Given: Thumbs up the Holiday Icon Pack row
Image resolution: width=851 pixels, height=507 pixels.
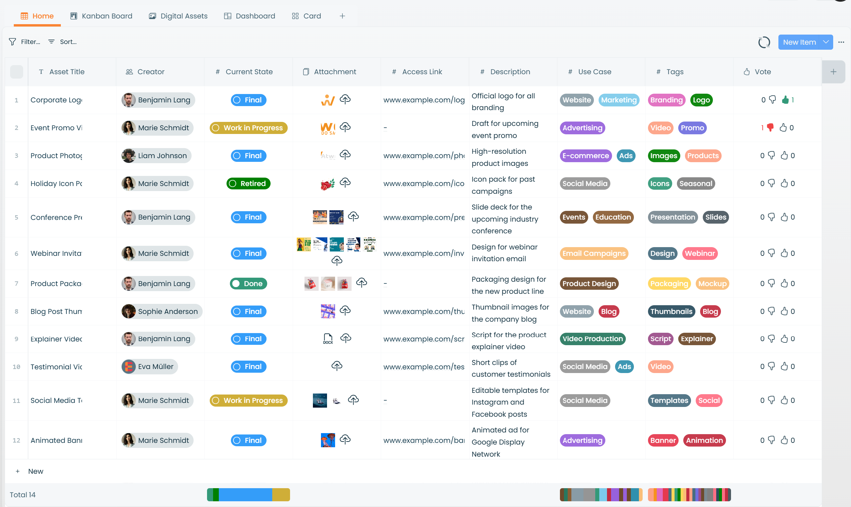Looking at the screenshot, I should tap(784, 183).
